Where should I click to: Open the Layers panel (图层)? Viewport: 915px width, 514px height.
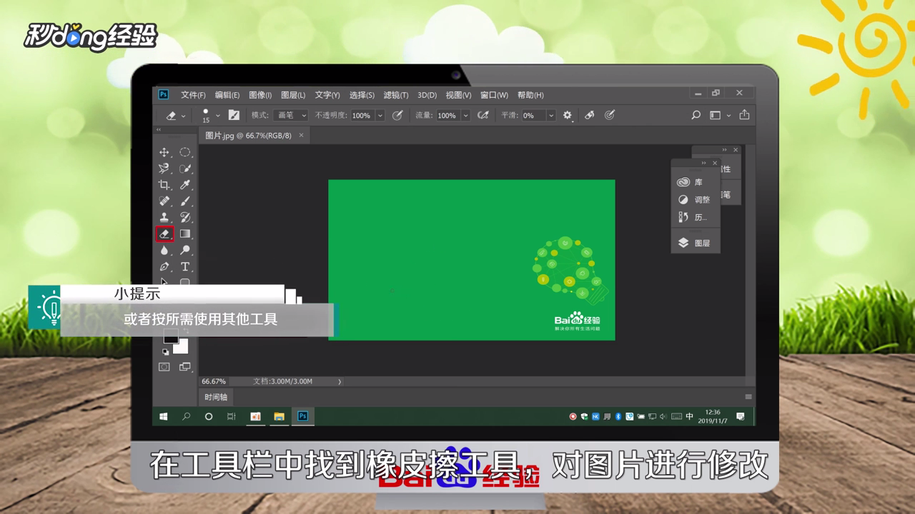tap(693, 243)
